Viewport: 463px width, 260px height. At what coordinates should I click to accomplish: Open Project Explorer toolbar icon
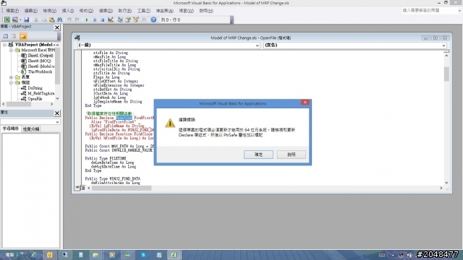click(x=120, y=19)
